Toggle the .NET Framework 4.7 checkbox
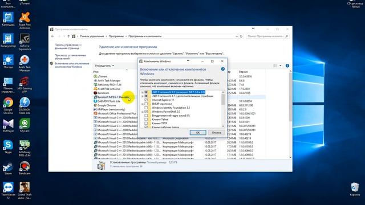The image size is (365, 205). click(x=146, y=96)
